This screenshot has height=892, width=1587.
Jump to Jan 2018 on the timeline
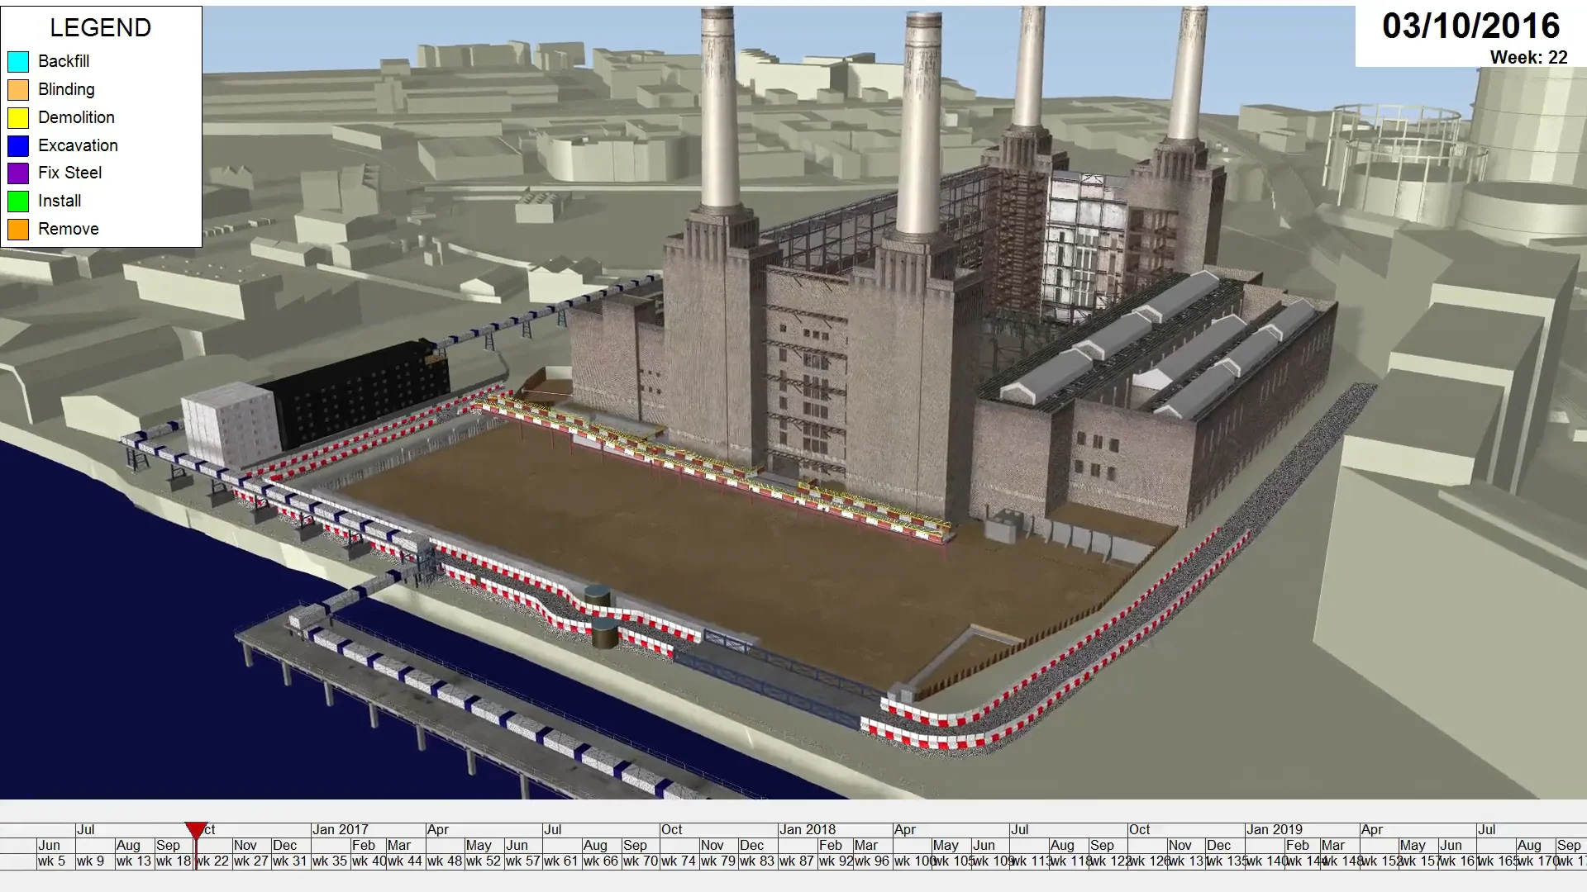808,829
